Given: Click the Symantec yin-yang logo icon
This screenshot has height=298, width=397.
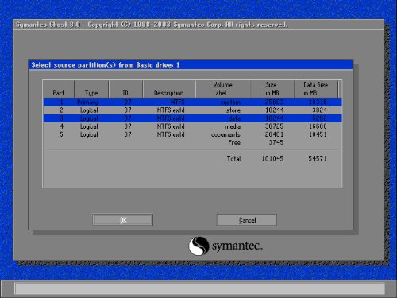Looking at the screenshot, I should (x=198, y=246).
